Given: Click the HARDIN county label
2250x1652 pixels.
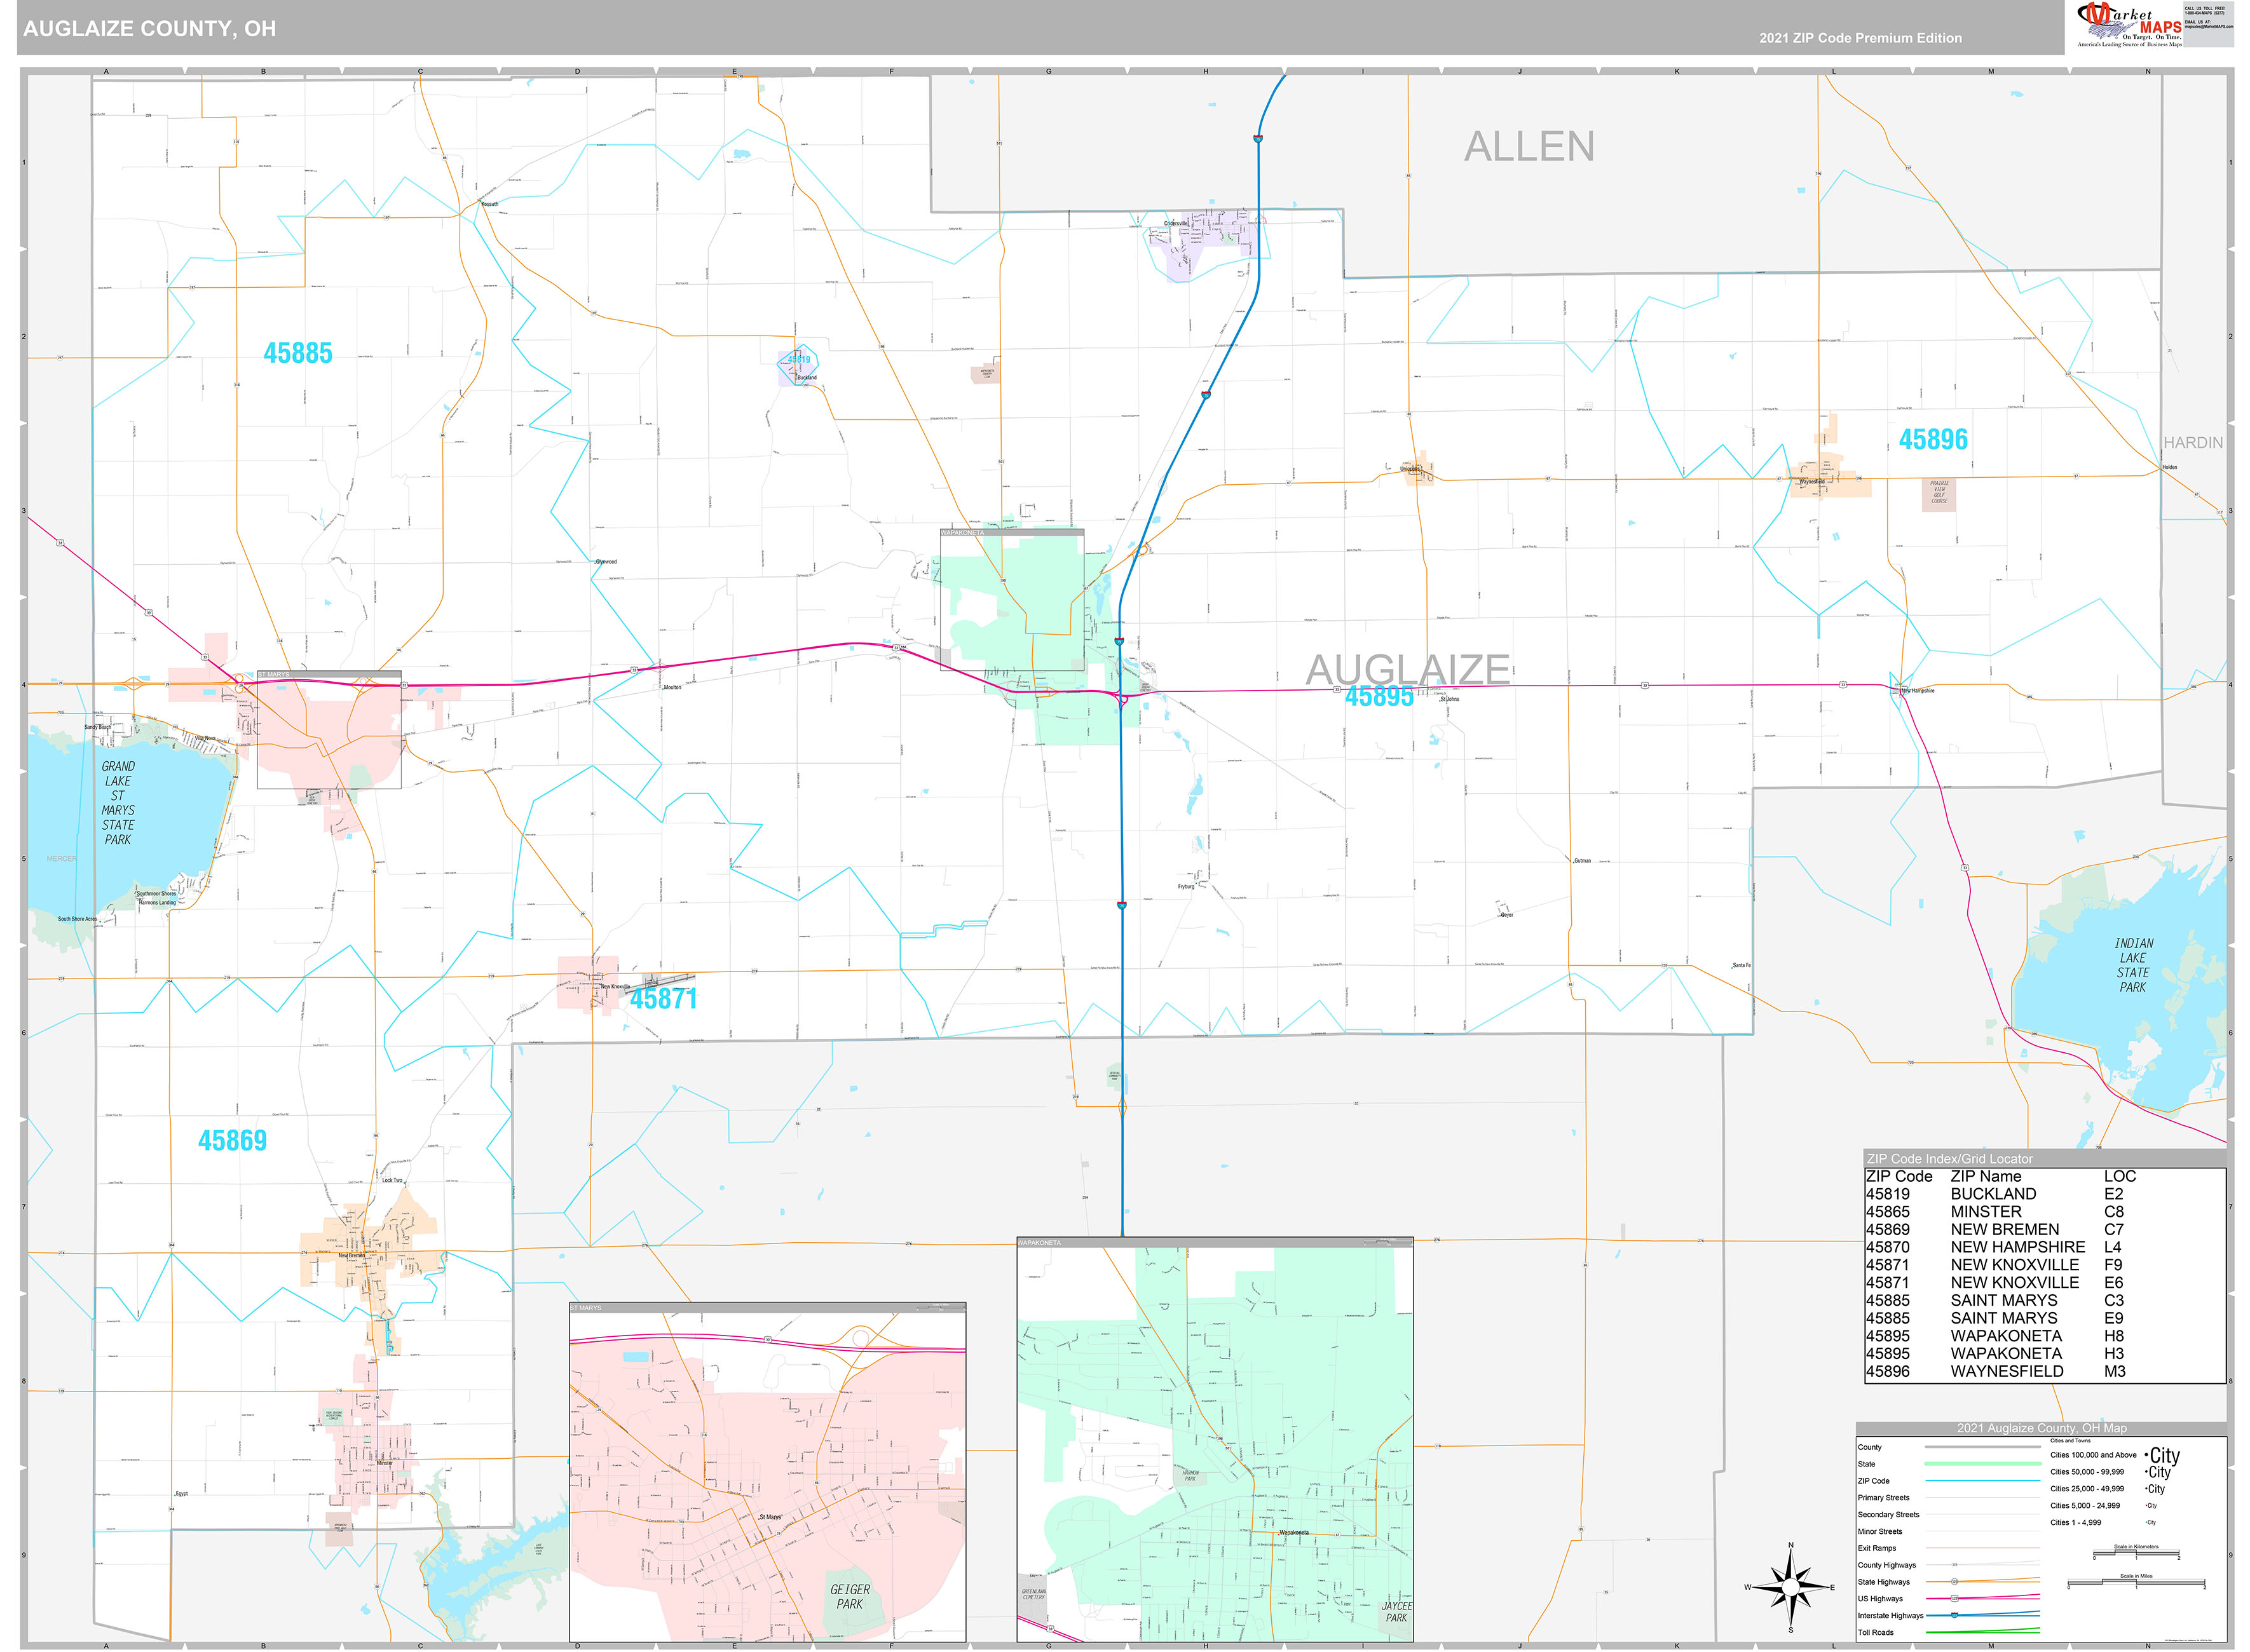Looking at the screenshot, I should pos(2193,442).
